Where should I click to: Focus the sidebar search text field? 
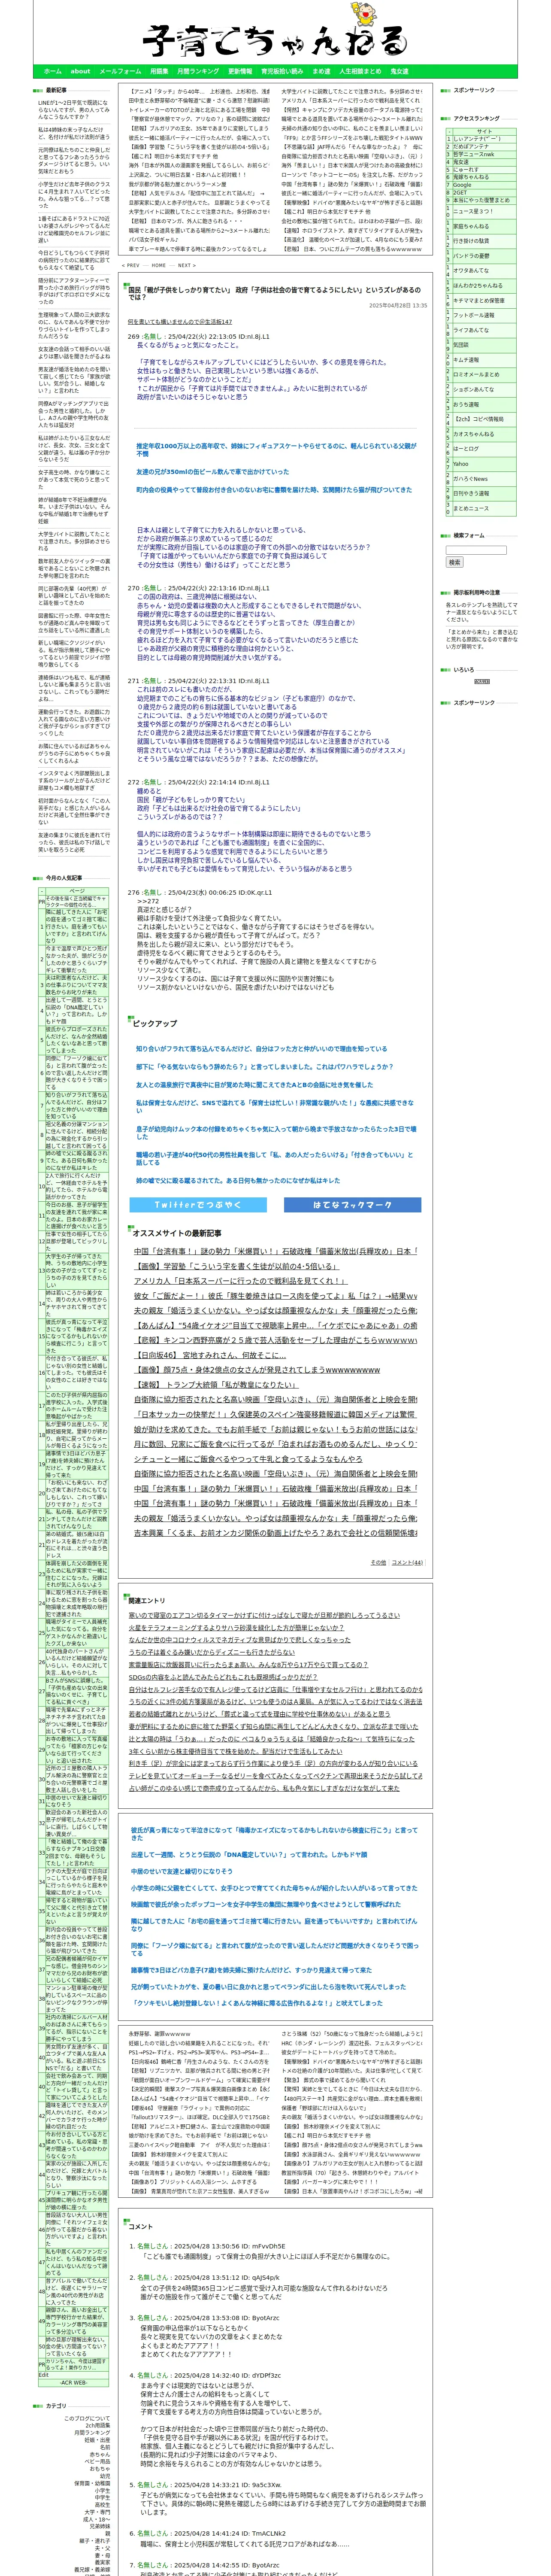[476, 549]
